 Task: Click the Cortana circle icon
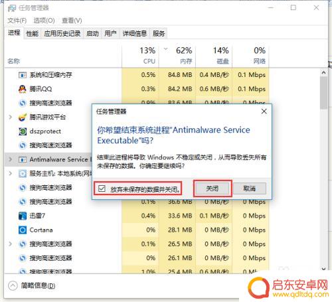click(x=23, y=230)
